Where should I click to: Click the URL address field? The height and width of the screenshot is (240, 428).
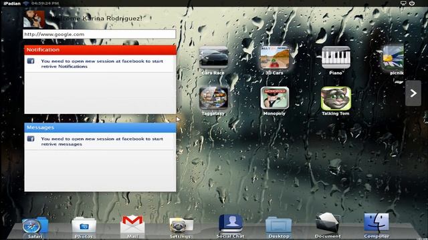(x=100, y=34)
